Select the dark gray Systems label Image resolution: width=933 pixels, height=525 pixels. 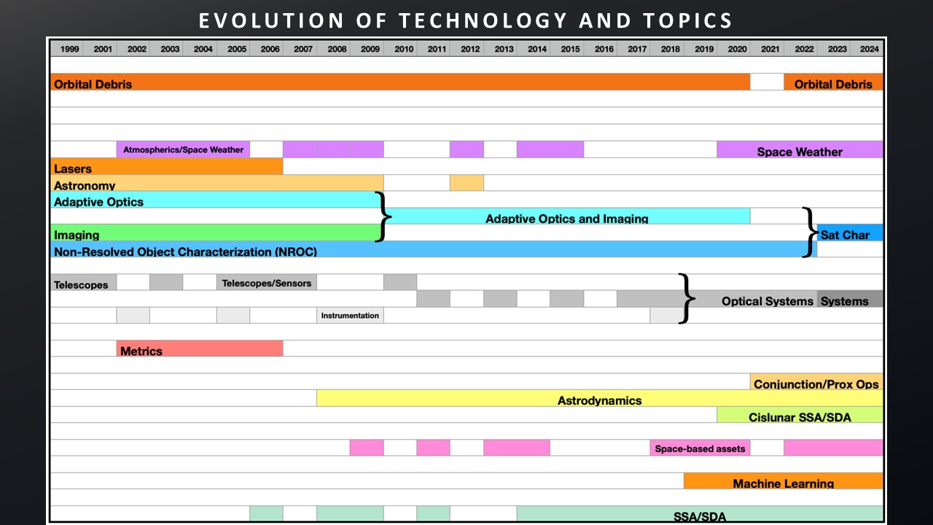point(845,301)
